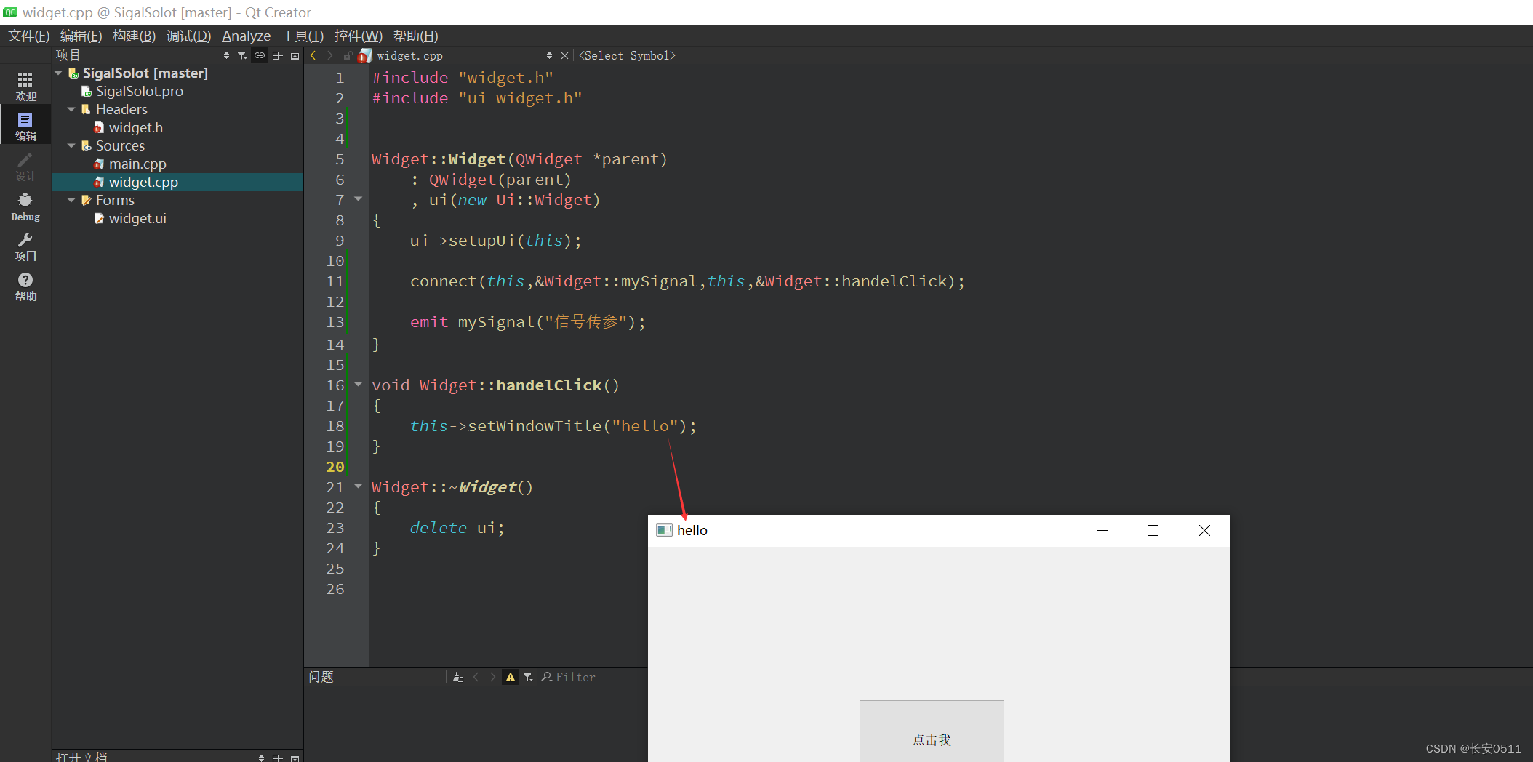
Task: Click the Headers folder icon
Action: (x=87, y=109)
